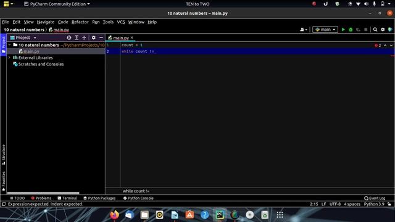Viewport: 395px width, 222px height.
Task: Change the Python 3.9 interpreter
Action: coord(374,204)
